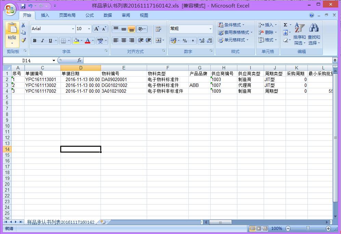Viewport: 341px width, 234px height.
Task: Click the percent style icon
Action: pos(185,41)
